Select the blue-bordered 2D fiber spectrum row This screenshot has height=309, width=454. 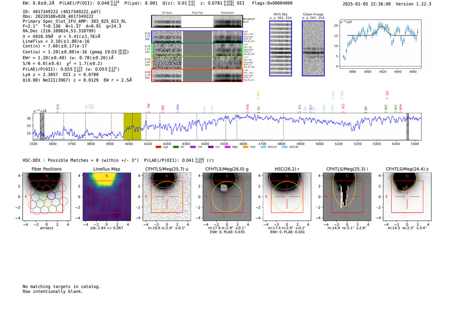pos(197,37)
